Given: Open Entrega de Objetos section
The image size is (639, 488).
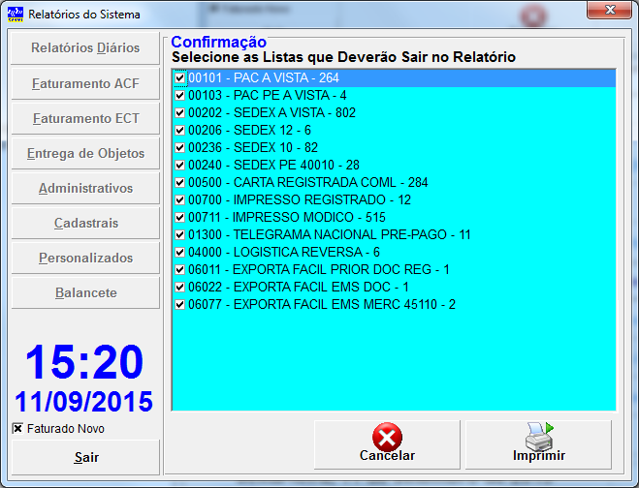Looking at the screenshot, I should (x=85, y=153).
